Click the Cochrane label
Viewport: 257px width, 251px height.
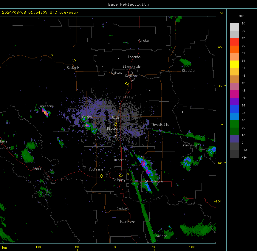96,169
